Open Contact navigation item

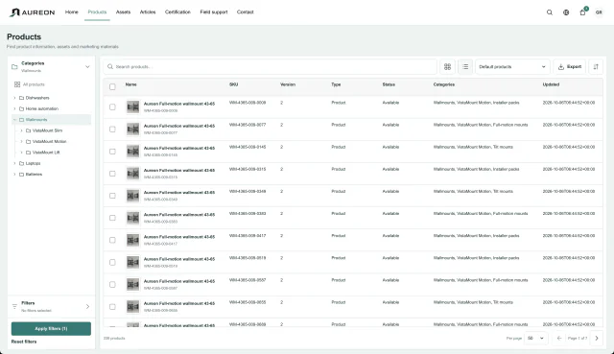point(246,12)
